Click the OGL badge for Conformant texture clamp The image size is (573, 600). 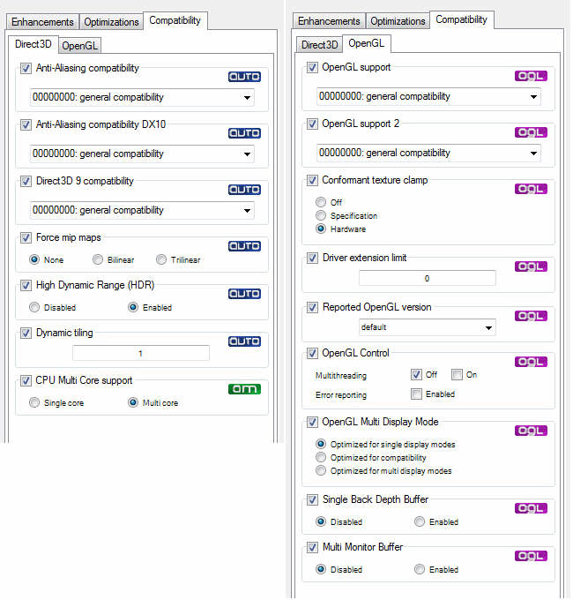point(531,189)
